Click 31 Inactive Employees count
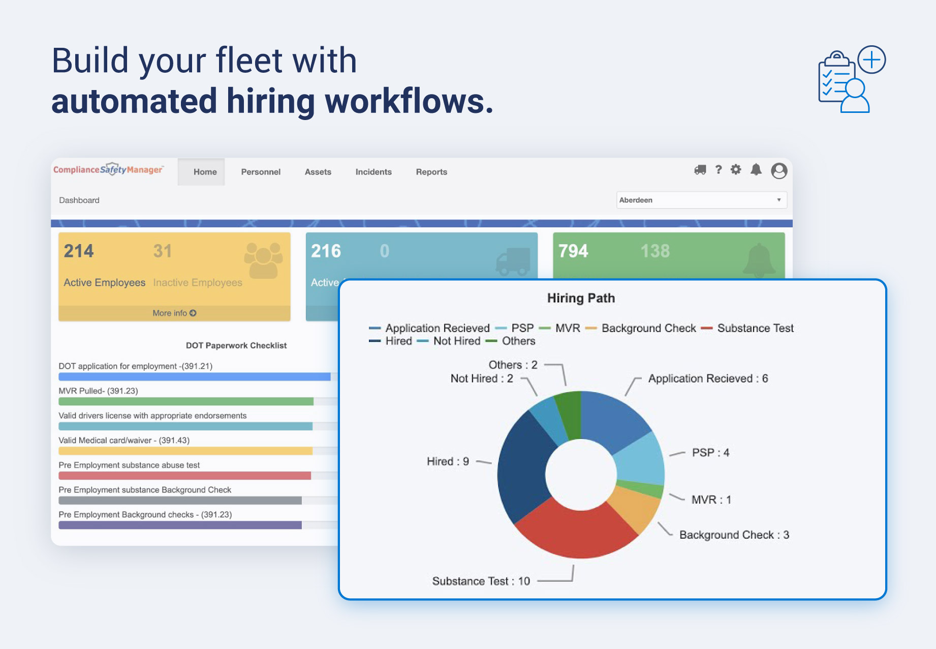Image resolution: width=936 pixels, height=649 pixels. tap(163, 251)
